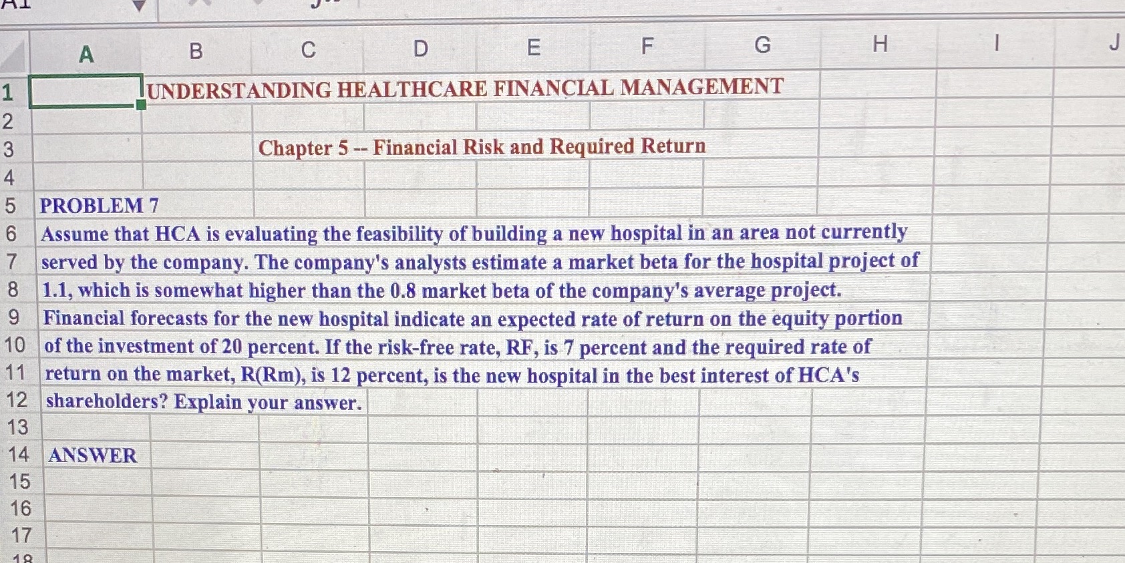This screenshot has width=1125, height=563.
Task: Open the Name Box dropdown arrow
Action: [x=138, y=5]
